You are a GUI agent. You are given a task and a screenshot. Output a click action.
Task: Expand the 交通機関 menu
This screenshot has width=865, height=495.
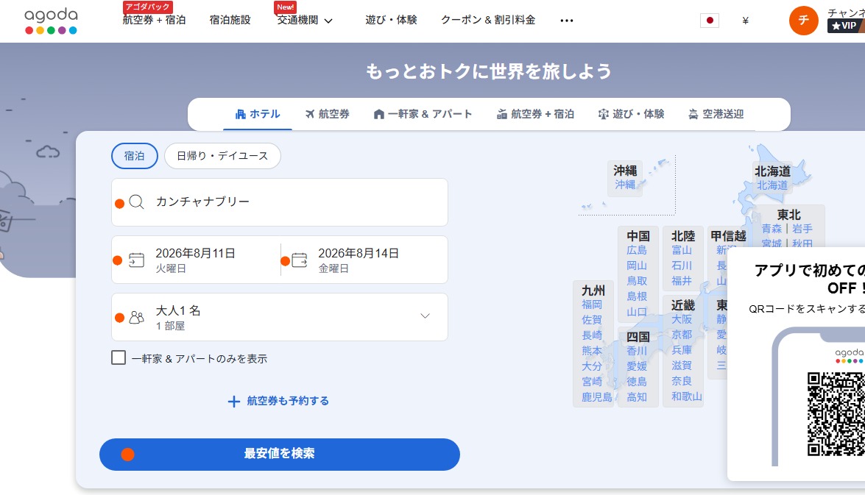[x=305, y=21]
